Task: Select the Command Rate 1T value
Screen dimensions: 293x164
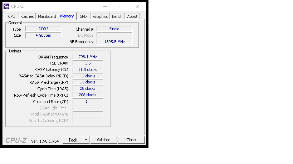Action: (88, 102)
